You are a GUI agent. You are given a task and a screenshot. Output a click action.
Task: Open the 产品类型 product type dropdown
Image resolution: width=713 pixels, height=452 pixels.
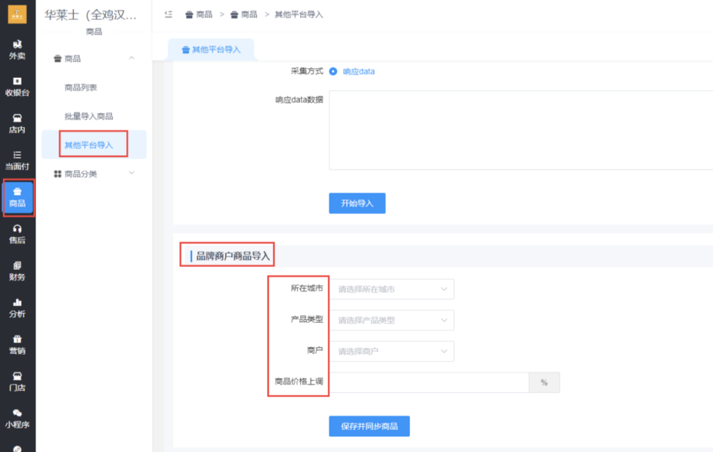[392, 320]
